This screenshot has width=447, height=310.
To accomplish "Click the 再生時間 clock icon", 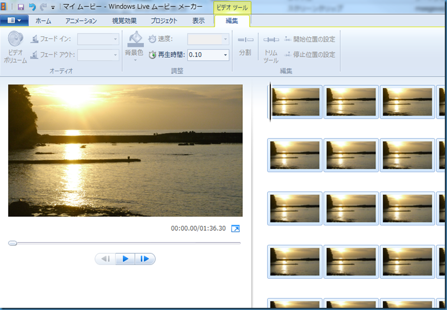I will pyautogui.click(x=152, y=55).
